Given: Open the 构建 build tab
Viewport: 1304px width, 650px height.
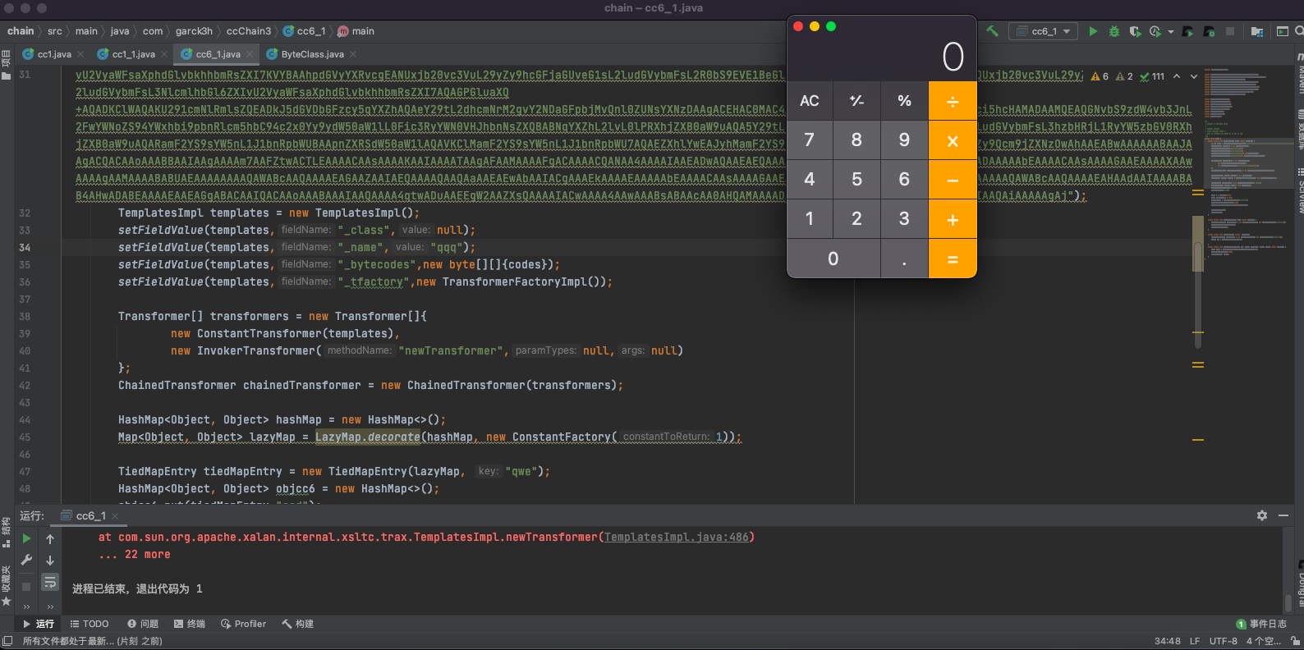Looking at the screenshot, I should 298,624.
